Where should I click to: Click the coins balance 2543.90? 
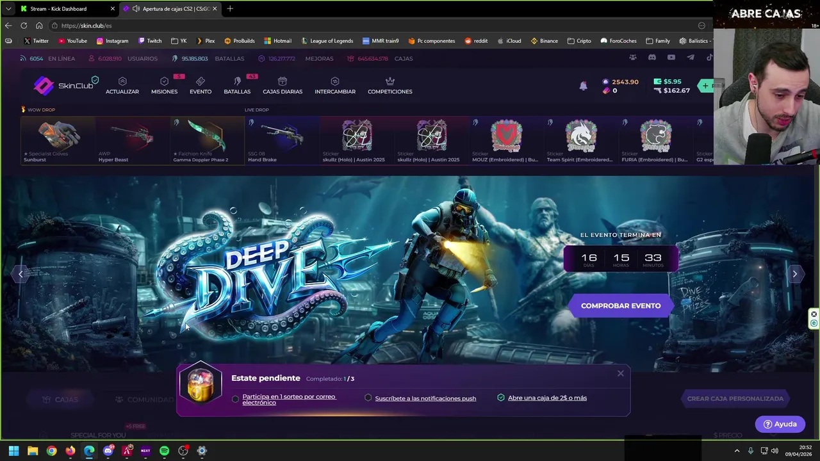(x=620, y=82)
